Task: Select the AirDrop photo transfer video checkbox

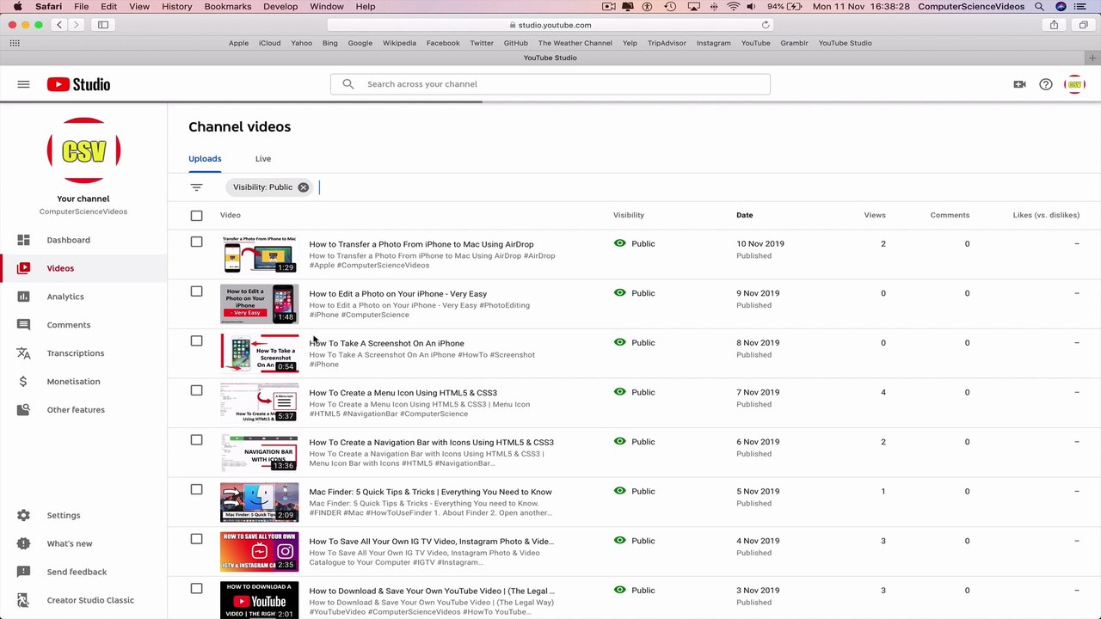Action: tap(196, 242)
